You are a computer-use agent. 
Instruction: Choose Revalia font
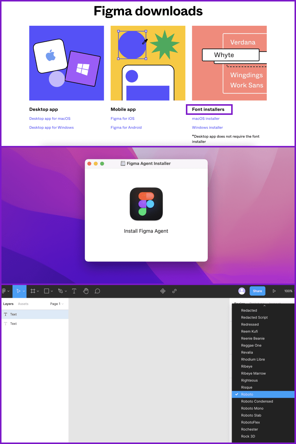tap(263, 353)
